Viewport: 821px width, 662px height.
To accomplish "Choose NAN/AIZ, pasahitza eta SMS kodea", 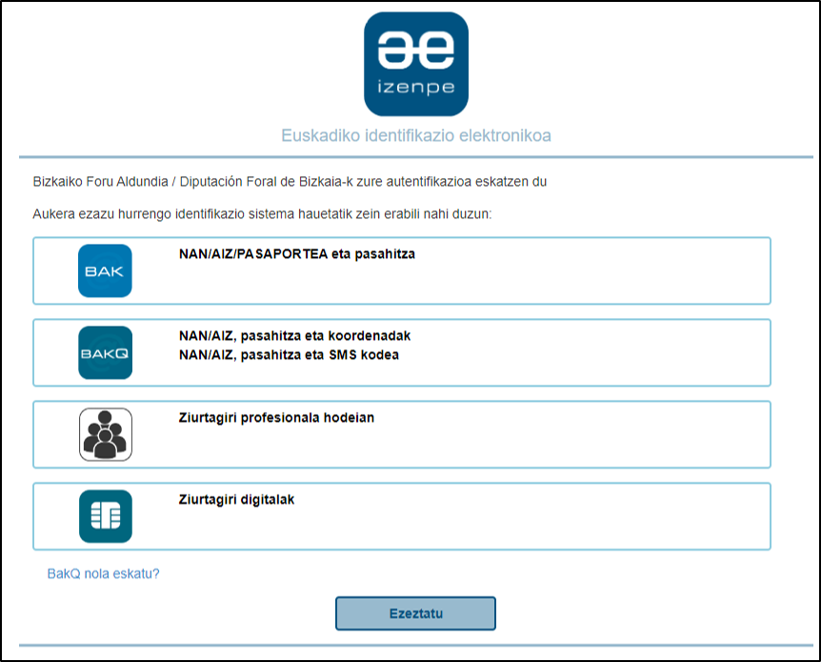I will pyautogui.click(x=289, y=355).
